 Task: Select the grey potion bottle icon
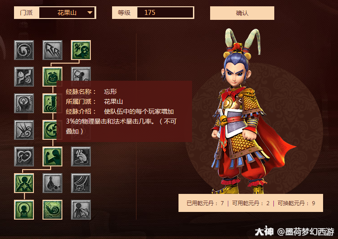[x=52, y=183]
